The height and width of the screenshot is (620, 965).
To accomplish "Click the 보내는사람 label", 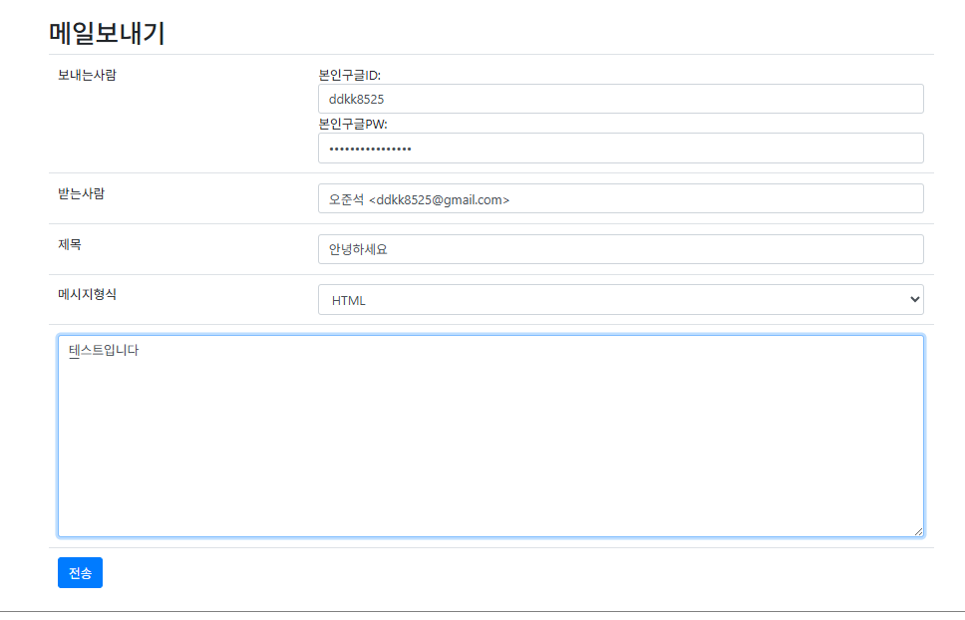I will tap(87, 75).
